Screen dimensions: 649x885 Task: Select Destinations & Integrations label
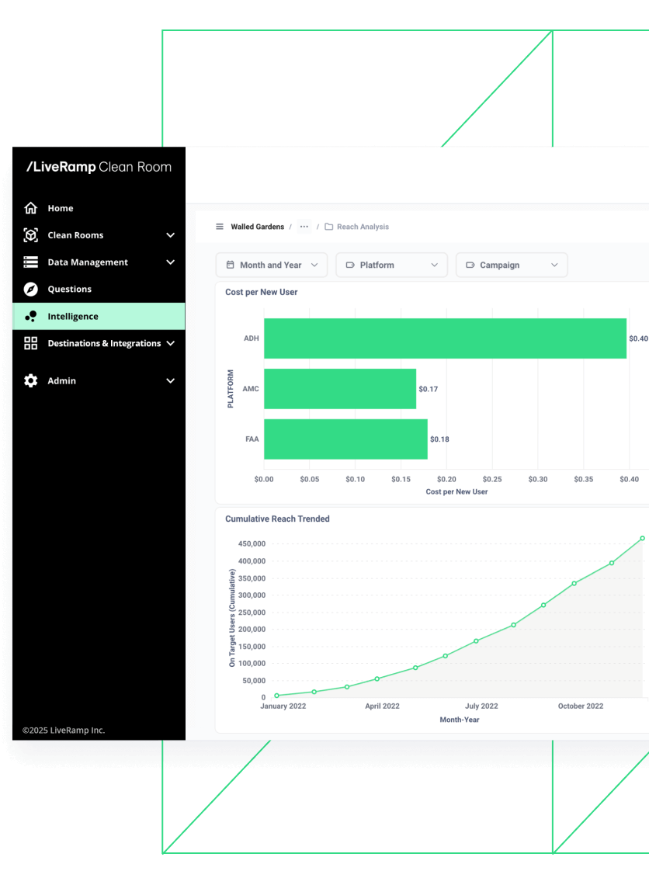click(104, 343)
